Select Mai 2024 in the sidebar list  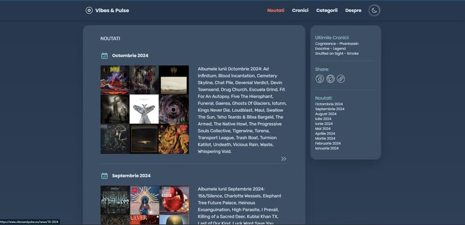(x=323, y=129)
